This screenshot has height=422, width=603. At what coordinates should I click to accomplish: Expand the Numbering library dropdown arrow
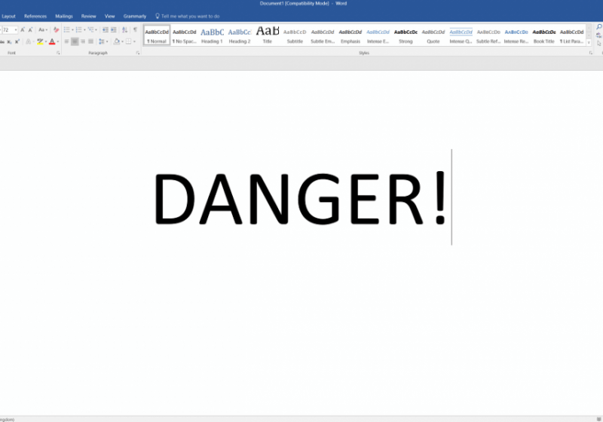point(84,29)
